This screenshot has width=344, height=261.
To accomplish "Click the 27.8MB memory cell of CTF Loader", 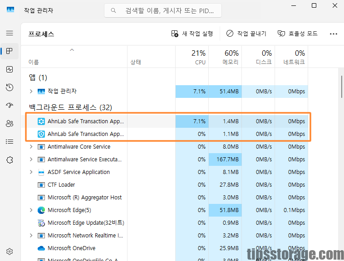I will [225, 185].
